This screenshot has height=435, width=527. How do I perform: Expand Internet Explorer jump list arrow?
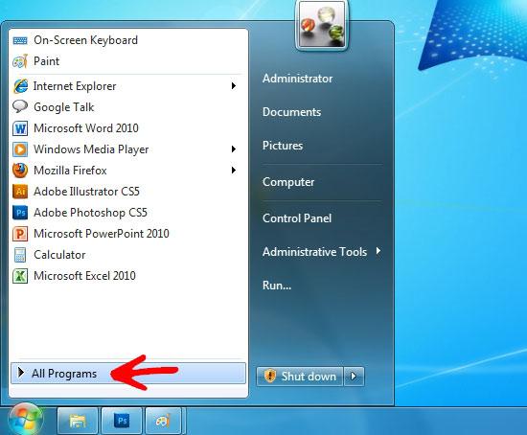234,86
